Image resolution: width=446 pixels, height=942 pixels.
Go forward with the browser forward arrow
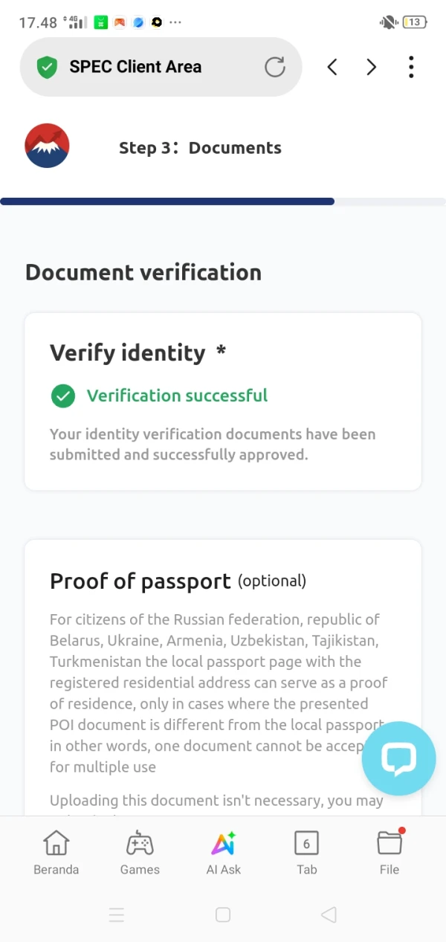click(x=372, y=68)
